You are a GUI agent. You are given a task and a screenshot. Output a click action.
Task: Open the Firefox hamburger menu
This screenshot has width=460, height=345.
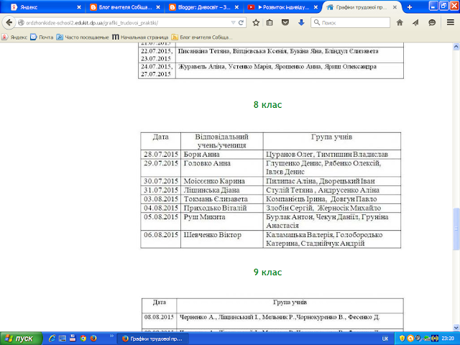451,22
